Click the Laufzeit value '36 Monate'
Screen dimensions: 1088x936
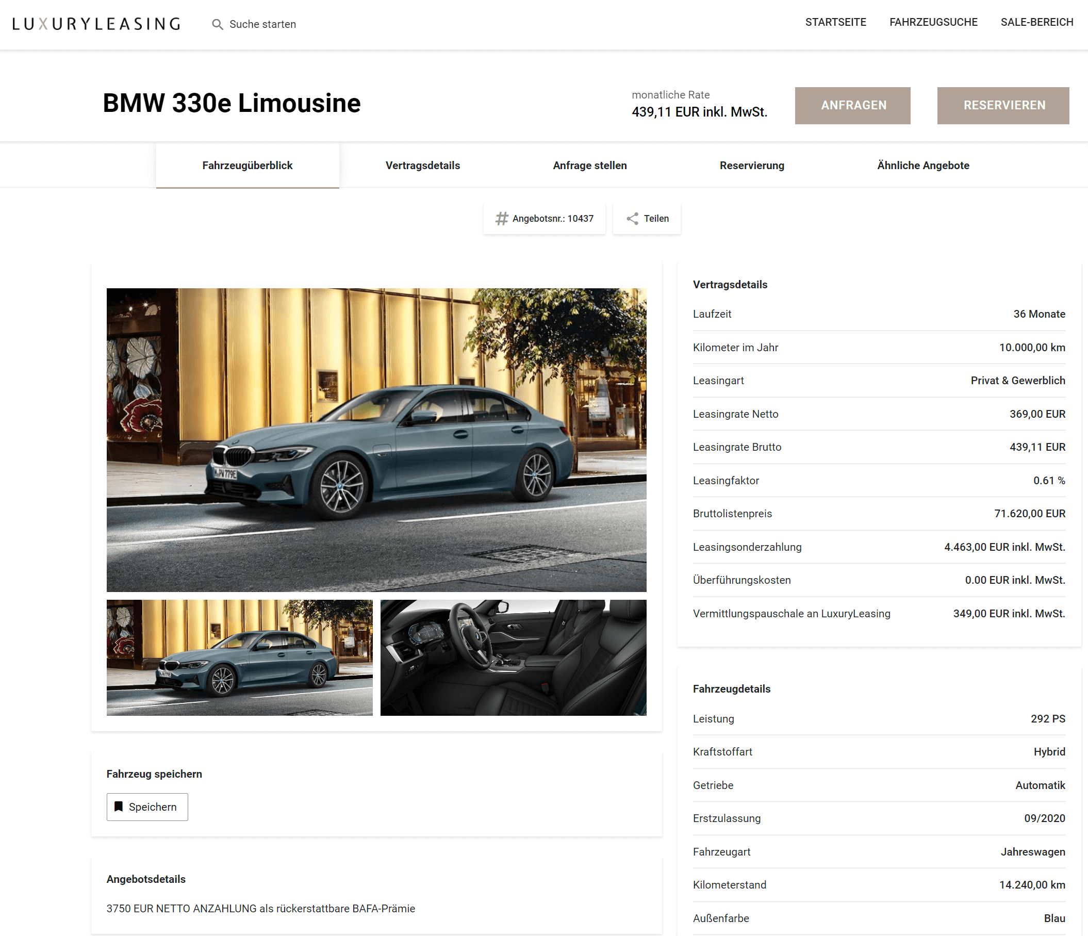click(x=1039, y=314)
